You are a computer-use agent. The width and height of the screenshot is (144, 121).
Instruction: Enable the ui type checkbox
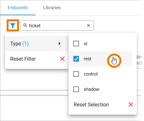pos(76,44)
